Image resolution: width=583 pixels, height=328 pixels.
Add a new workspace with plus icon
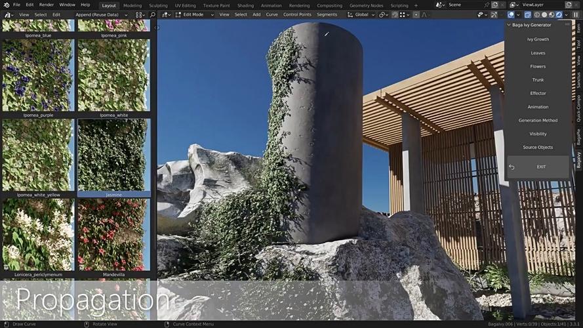[x=416, y=6]
